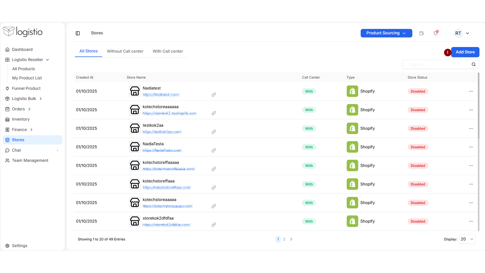Copy link icon for kotechstoreaaaaaa store
485x273 pixels.
214,113
